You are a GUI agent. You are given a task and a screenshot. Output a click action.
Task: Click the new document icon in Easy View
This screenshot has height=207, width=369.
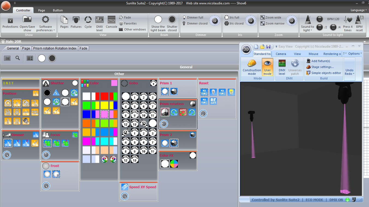256,47
